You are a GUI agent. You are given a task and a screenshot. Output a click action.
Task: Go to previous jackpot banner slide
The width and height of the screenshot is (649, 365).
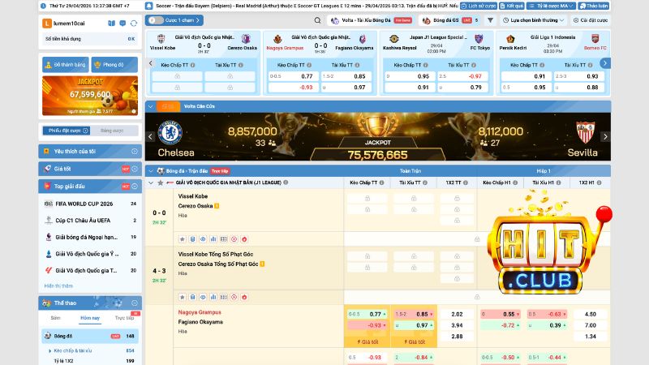[150, 136]
